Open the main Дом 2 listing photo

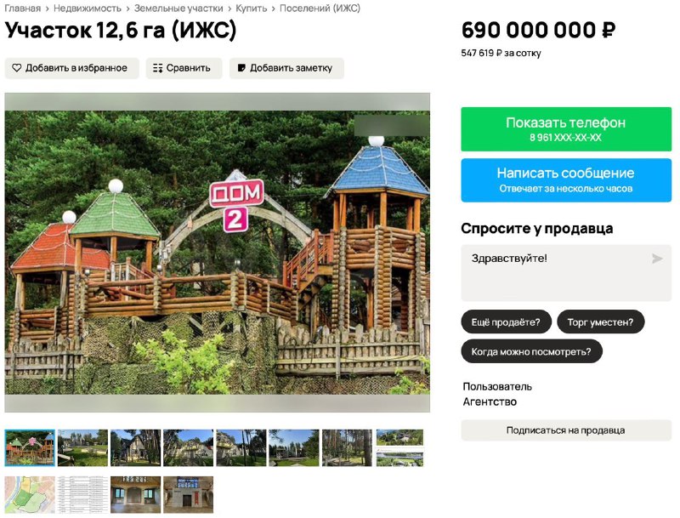coord(218,252)
